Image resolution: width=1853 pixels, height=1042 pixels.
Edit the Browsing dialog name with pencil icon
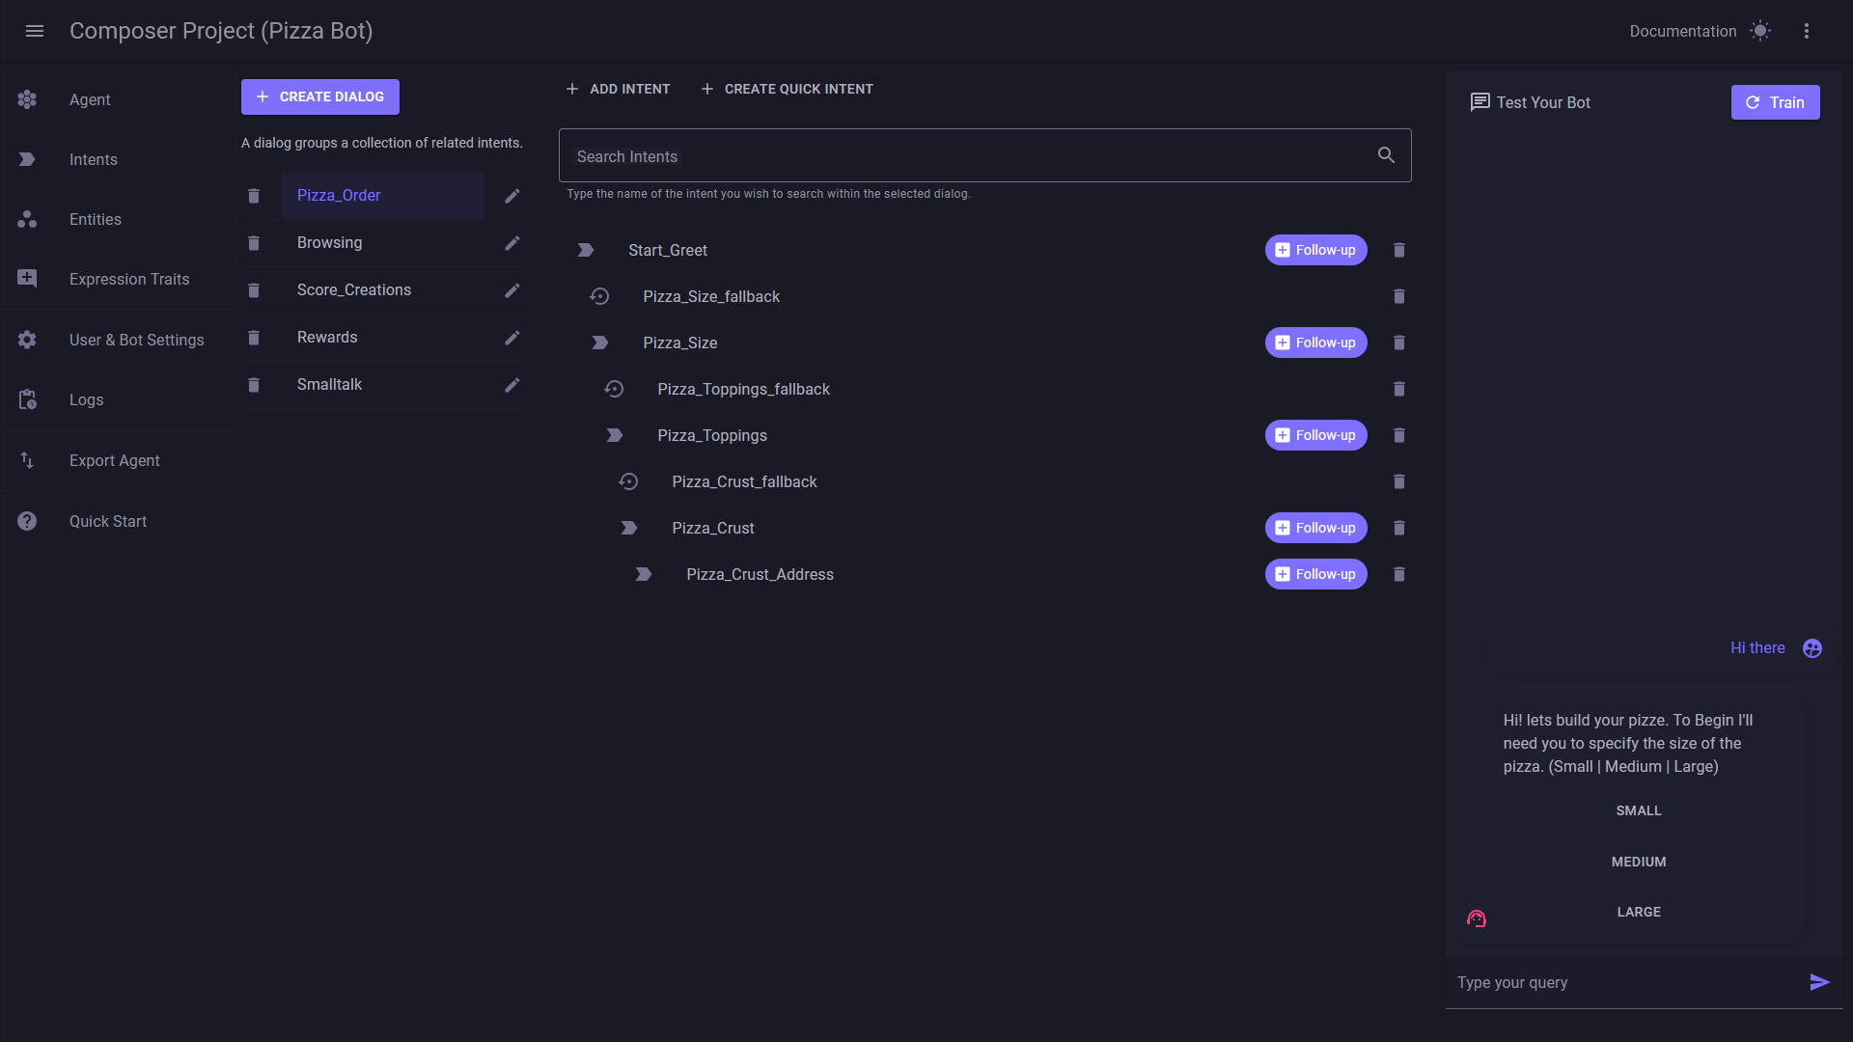(512, 242)
